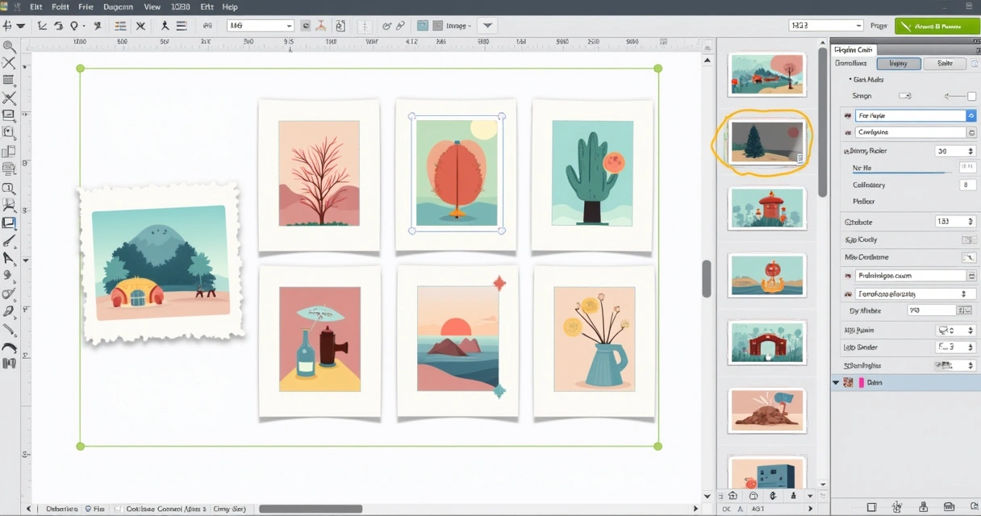Open the combo box dropdown in the top toolbar
Image resolution: width=981 pixels, height=516 pixels.
[x=289, y=26]
